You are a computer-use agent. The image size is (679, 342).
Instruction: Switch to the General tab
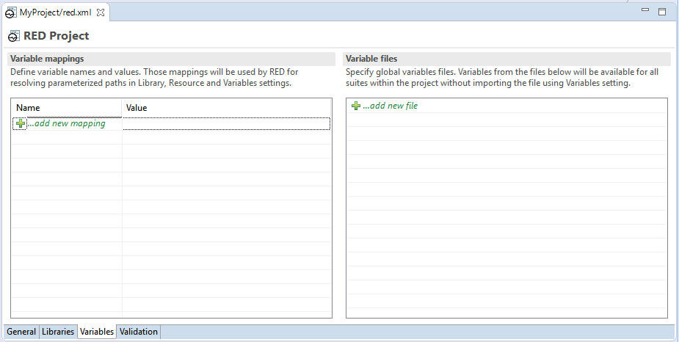point(21,332)
